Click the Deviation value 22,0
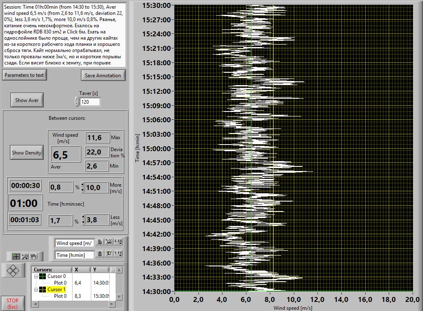 [97, 152]
